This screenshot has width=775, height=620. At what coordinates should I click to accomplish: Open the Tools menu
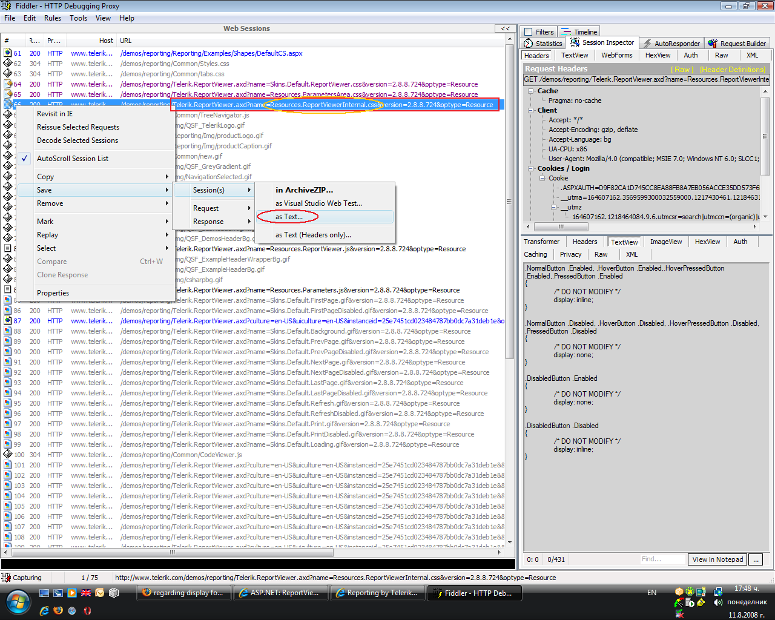[x=78, y=18]
